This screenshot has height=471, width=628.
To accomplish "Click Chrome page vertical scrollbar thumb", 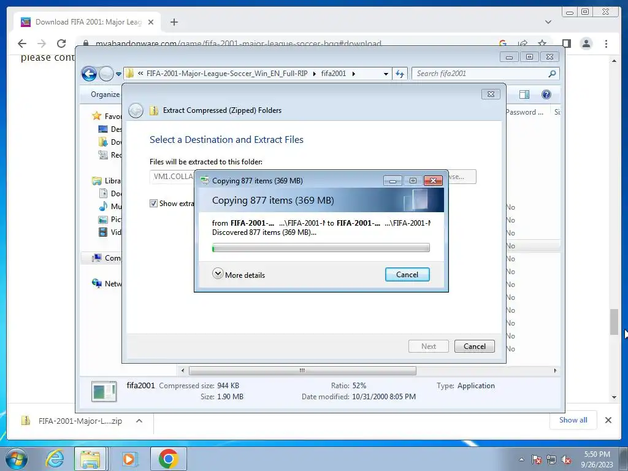I will [x=614, y=321].
